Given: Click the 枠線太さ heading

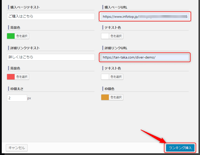Looking at the screenshot, I should [x=17, y=89].
